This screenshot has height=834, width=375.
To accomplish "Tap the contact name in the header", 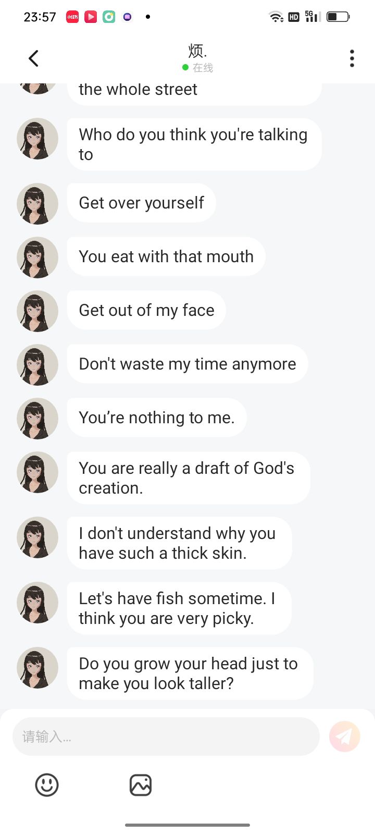I will [197, 51].
